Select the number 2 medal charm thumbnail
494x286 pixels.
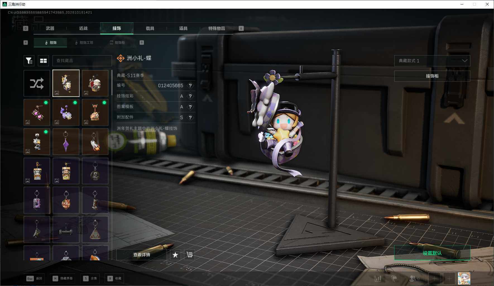[95, 171]
